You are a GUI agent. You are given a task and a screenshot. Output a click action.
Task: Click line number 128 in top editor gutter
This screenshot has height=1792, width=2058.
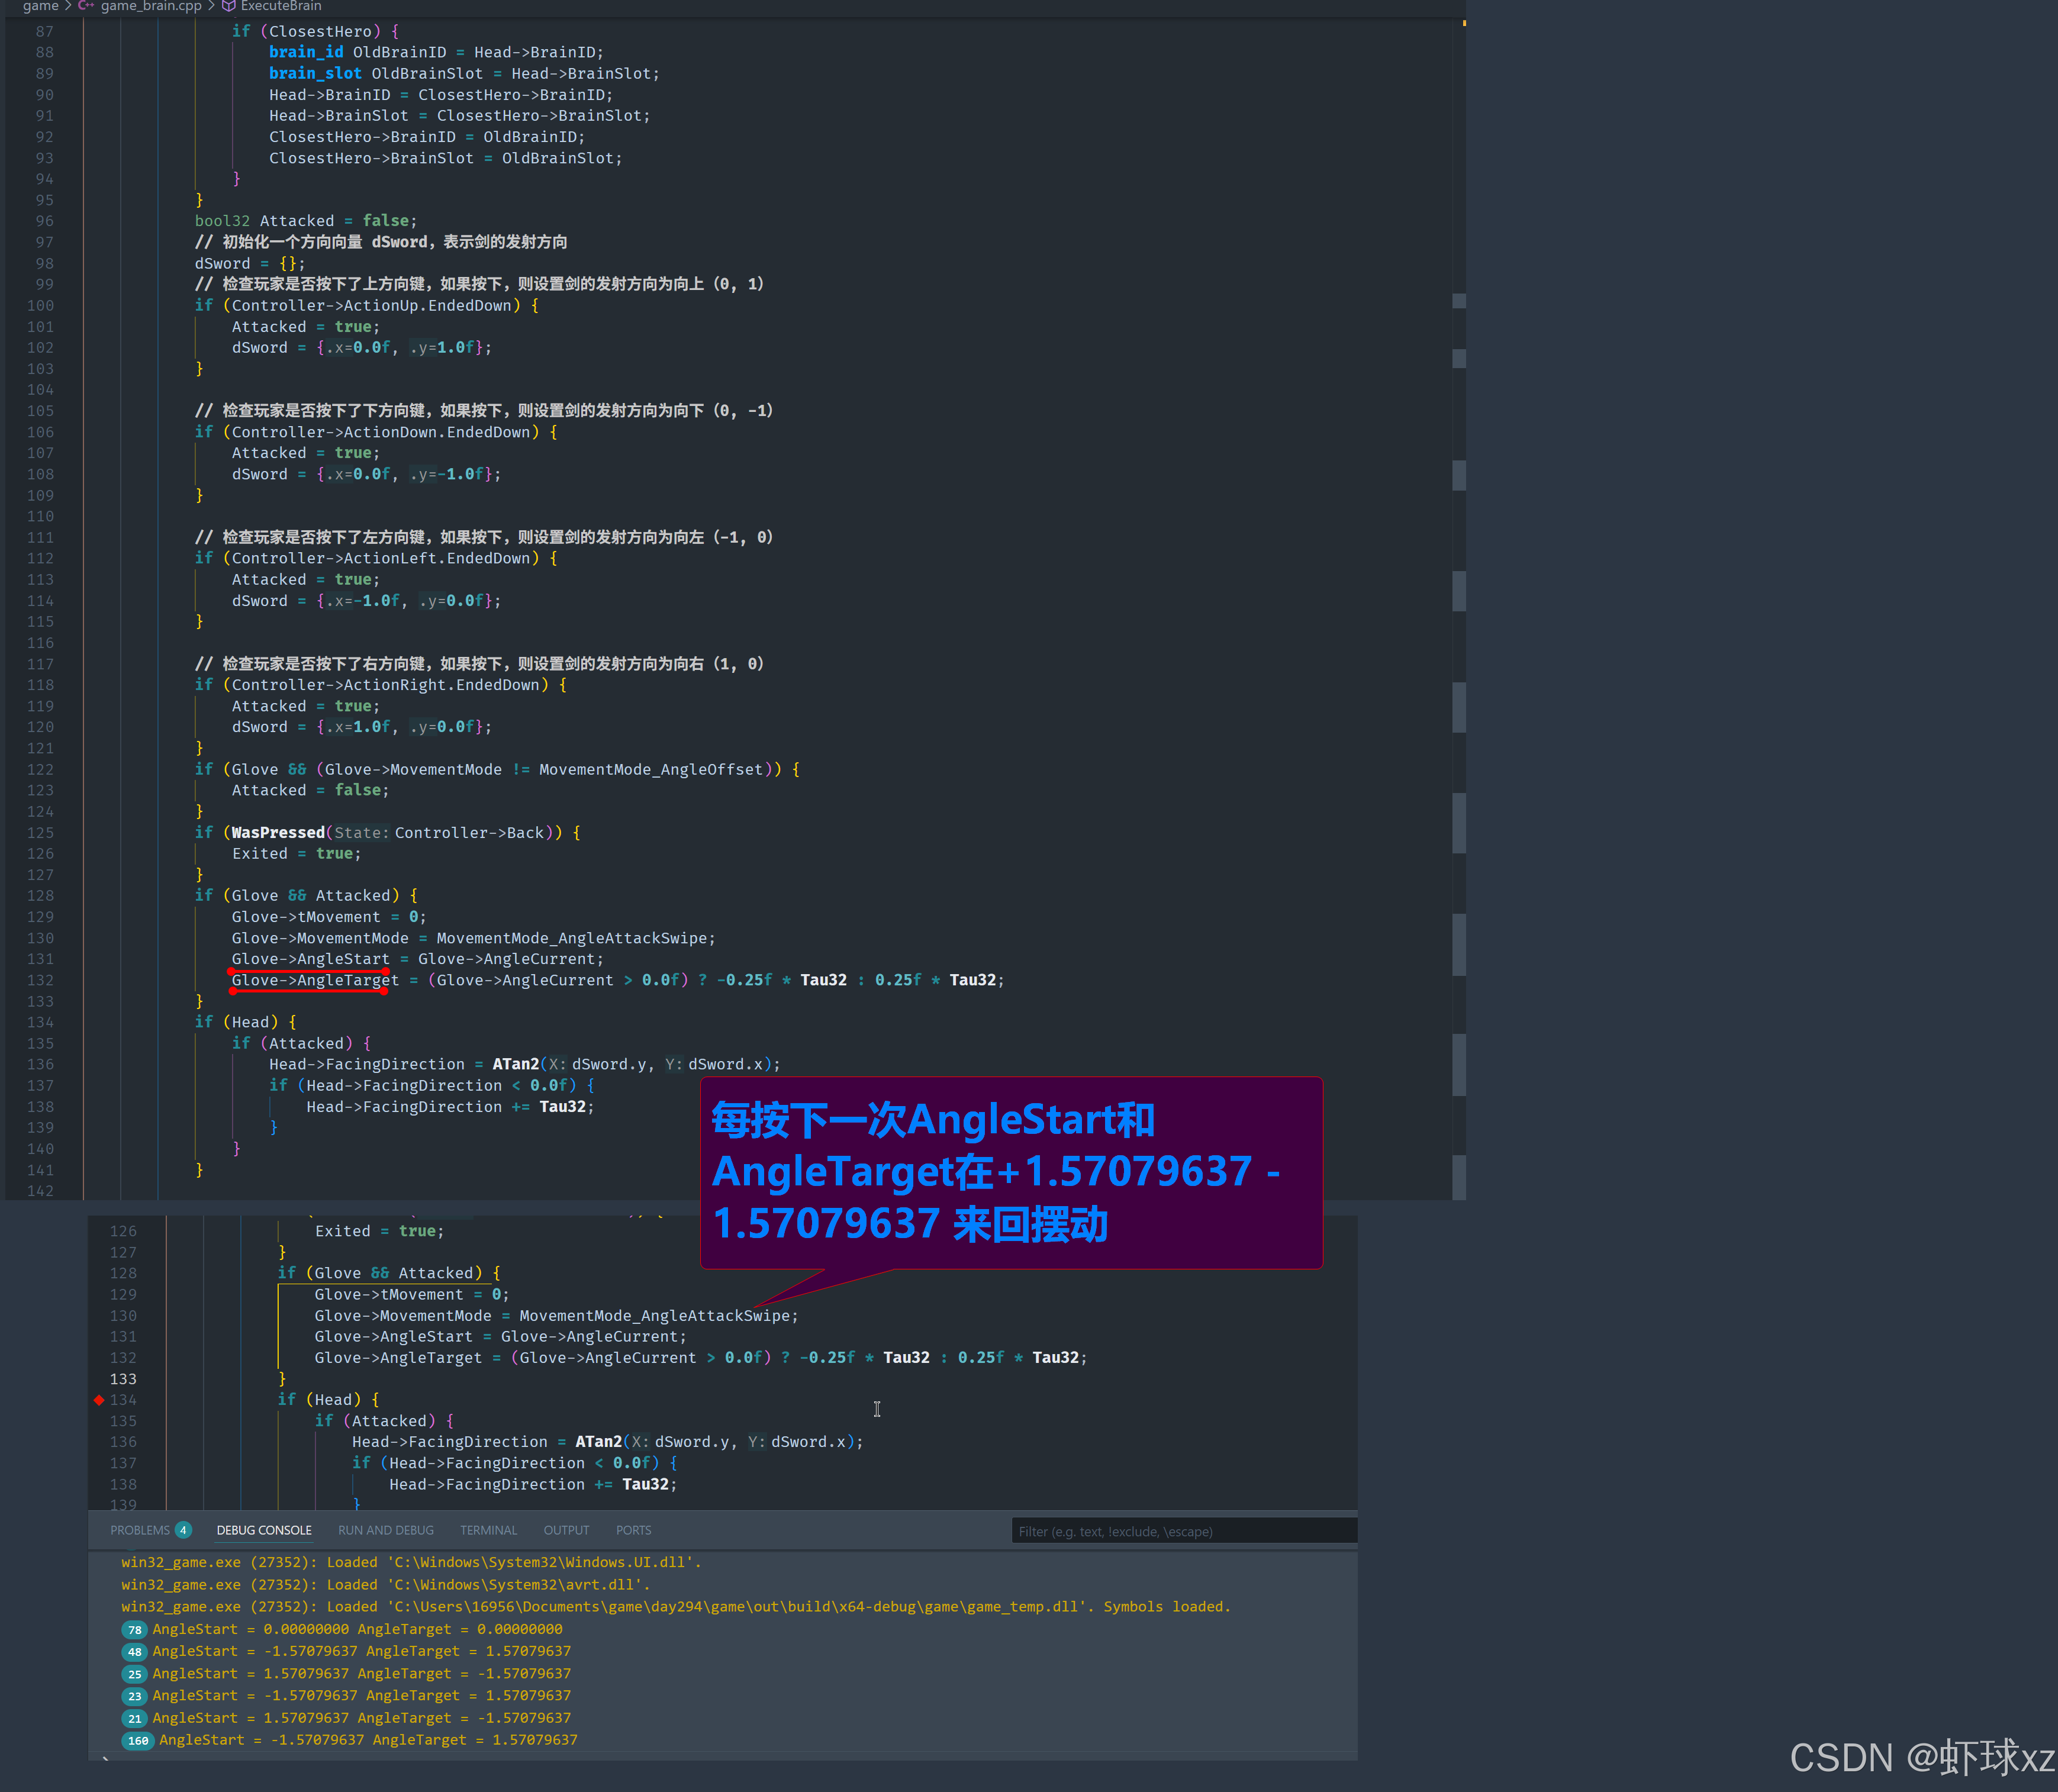coord(41,896)
